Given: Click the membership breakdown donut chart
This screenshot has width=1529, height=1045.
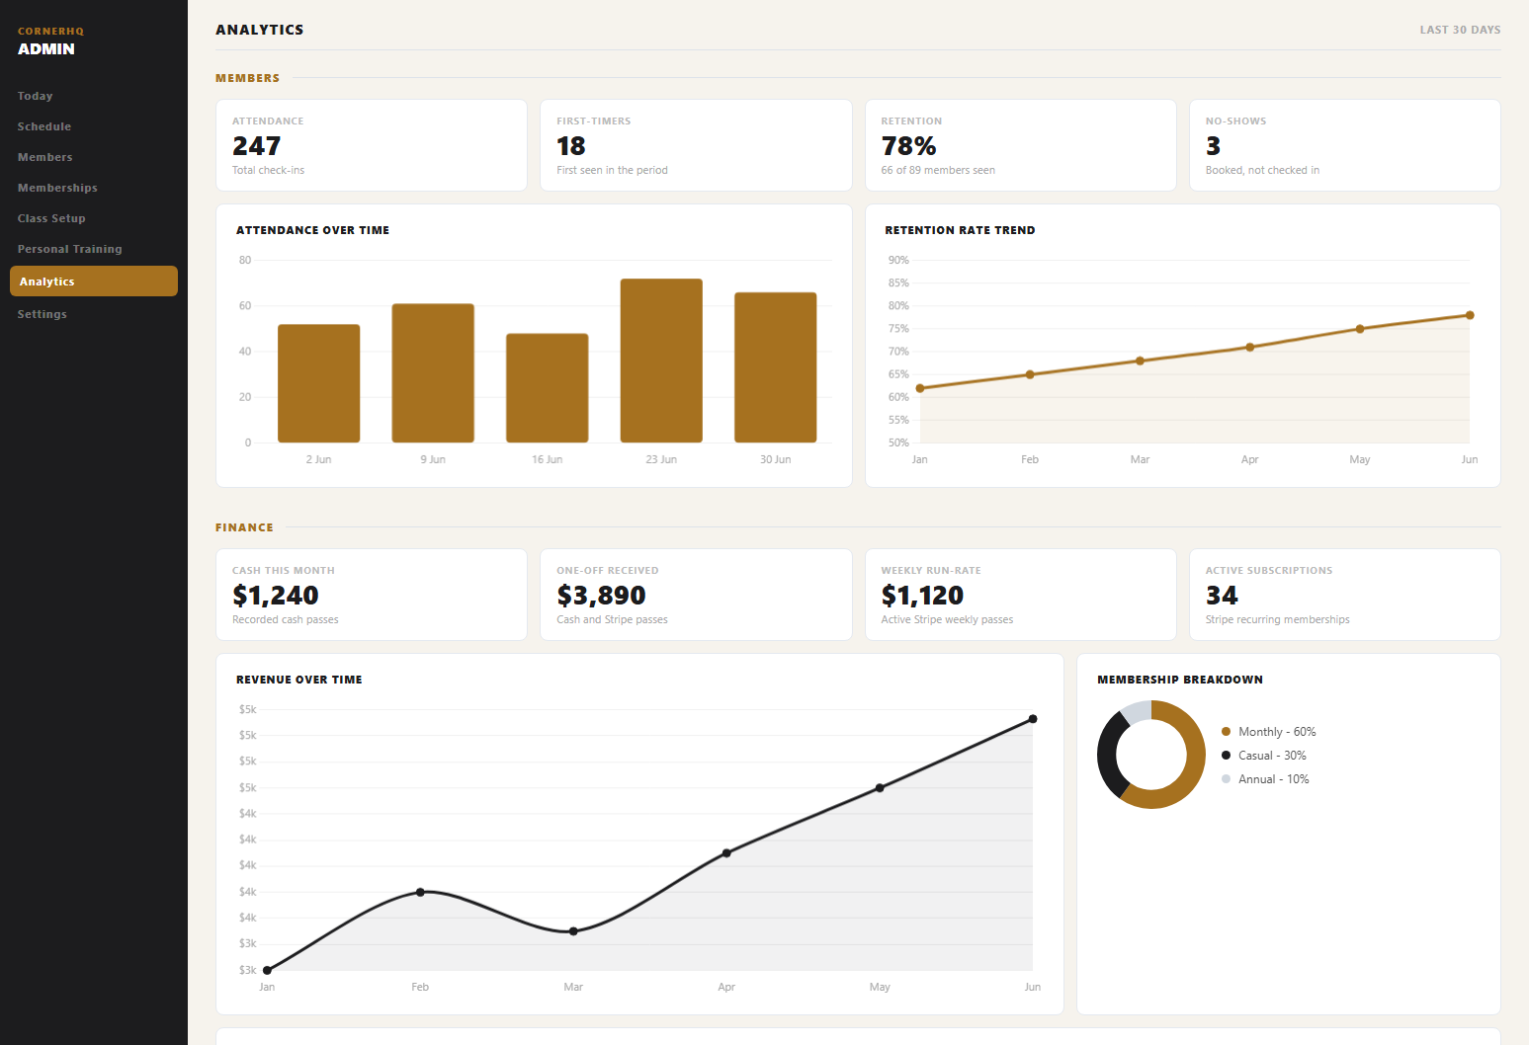Looking at the screenshot, I should (1151, 755).
